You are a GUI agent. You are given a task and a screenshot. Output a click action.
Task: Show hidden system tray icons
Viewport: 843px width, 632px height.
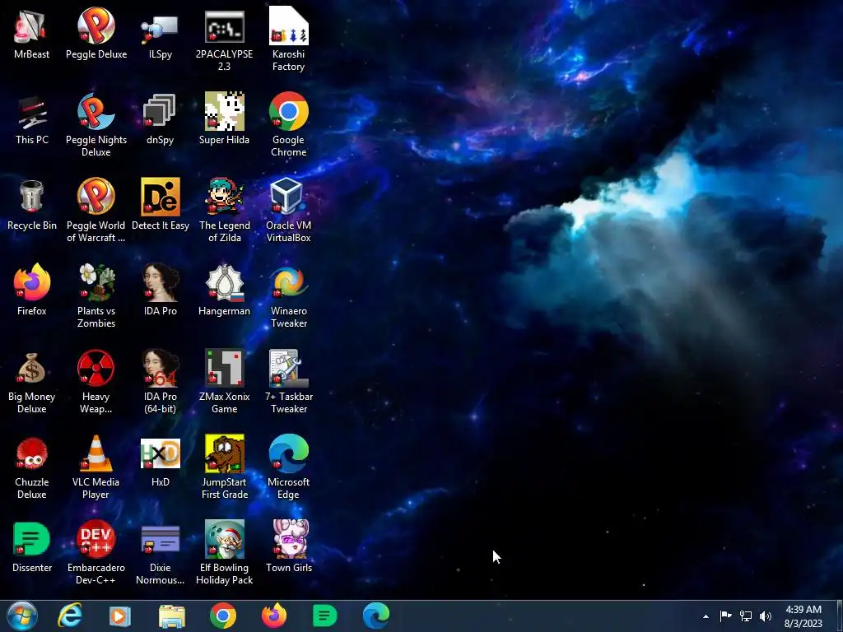tap(706, 616)
